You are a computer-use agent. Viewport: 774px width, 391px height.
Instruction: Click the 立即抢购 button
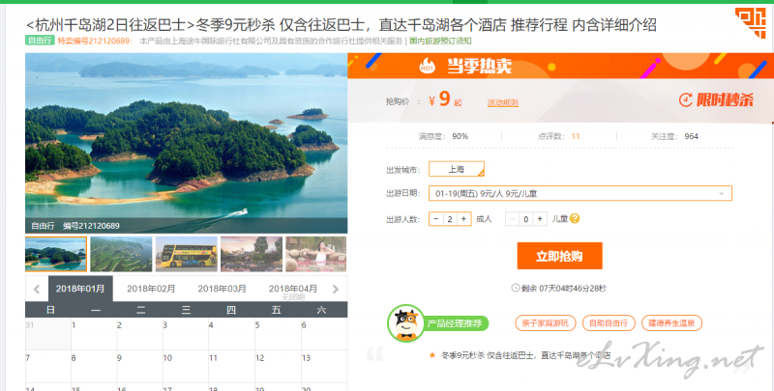click(559, 256)
